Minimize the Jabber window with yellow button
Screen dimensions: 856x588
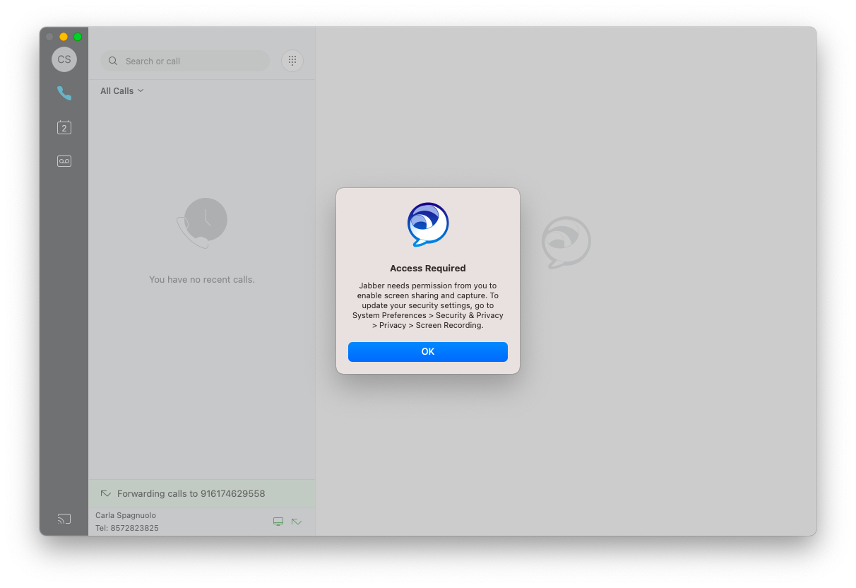point(64,37)
